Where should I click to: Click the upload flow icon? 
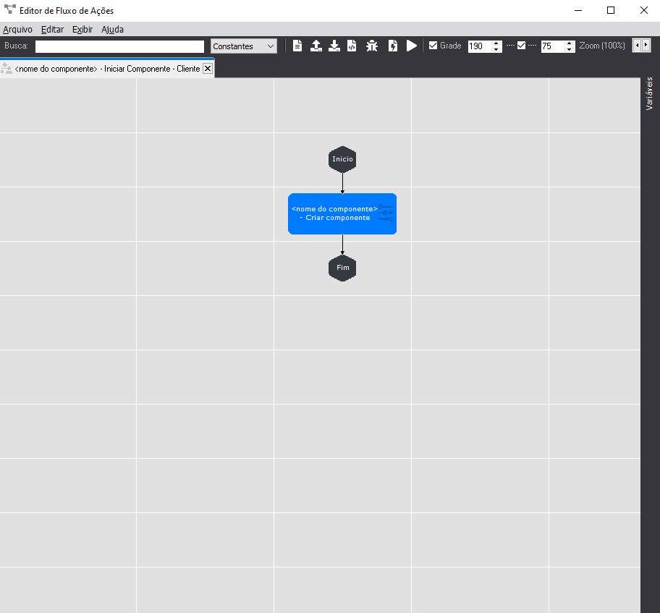click(x=316, y=46)
